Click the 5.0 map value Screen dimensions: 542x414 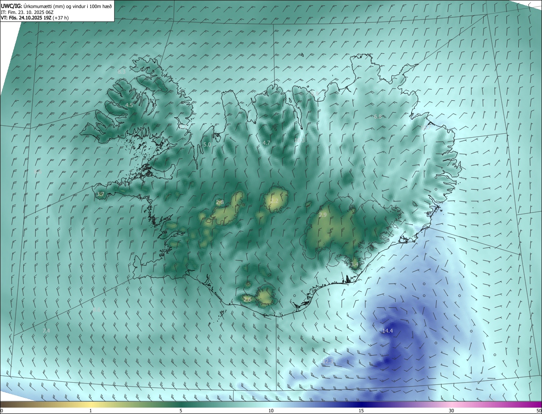(x=207, y=144)
